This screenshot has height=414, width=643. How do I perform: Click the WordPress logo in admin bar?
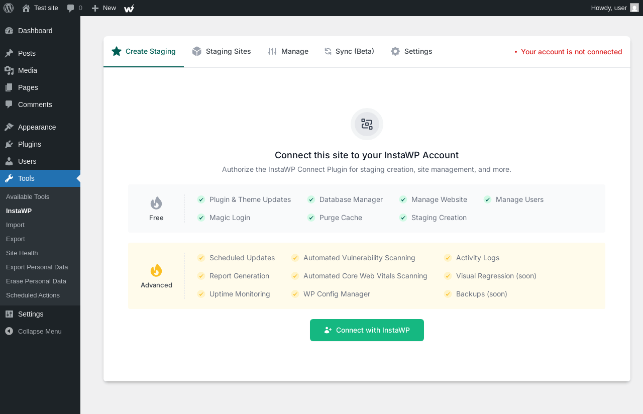pos(9,8)
